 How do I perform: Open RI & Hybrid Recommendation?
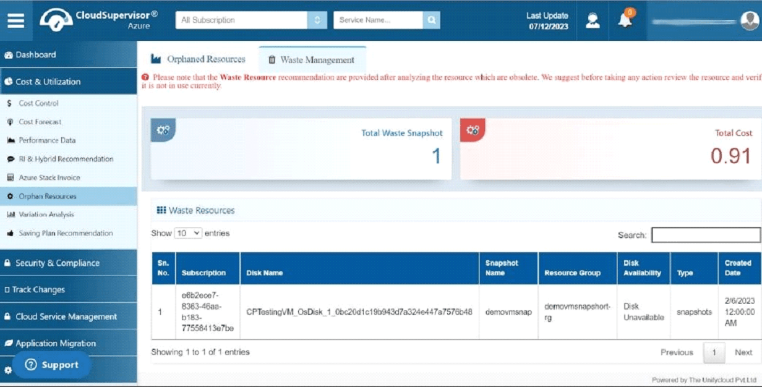click(69, 159)
